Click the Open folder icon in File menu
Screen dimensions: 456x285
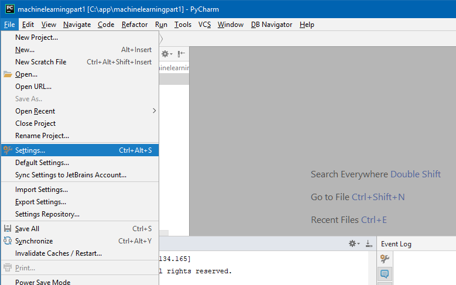coord(8,74)
